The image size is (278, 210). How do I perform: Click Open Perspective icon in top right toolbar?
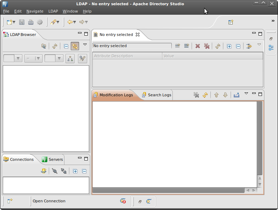(x=231, y=22)
